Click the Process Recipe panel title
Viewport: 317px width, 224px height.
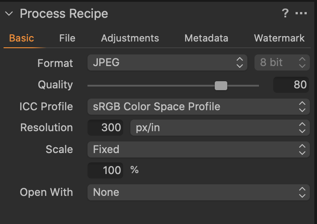point(64,14)
